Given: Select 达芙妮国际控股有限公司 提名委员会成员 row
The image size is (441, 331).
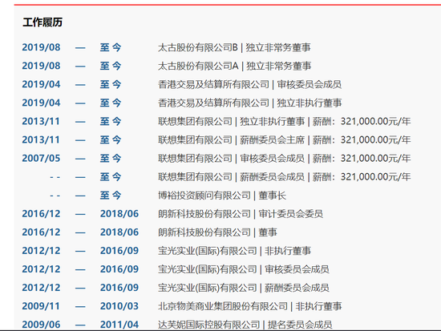Looking at the screenshot, I should coord(245,325).
